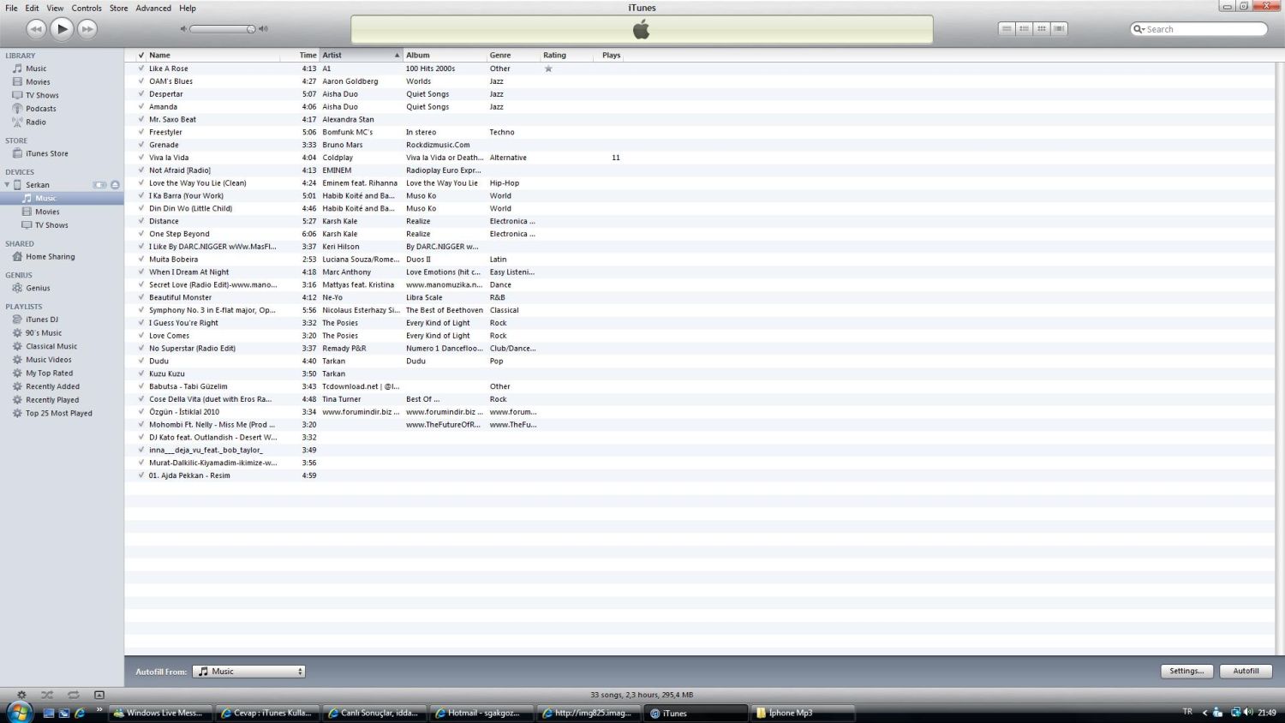The height and width of the screenshot is (723, 1285).
Task: Switch to grid view
Action: (x=1042, y=29)
